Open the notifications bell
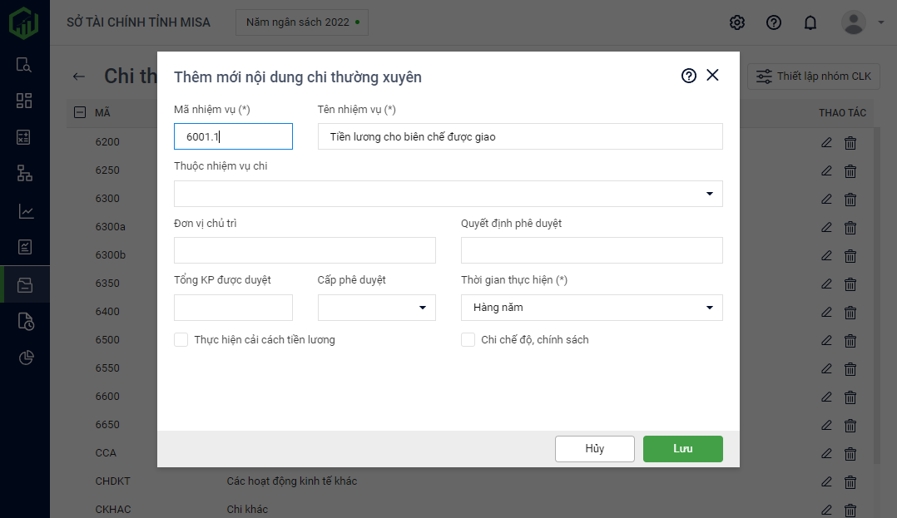897x518 pixels. (x=810, y=22)
